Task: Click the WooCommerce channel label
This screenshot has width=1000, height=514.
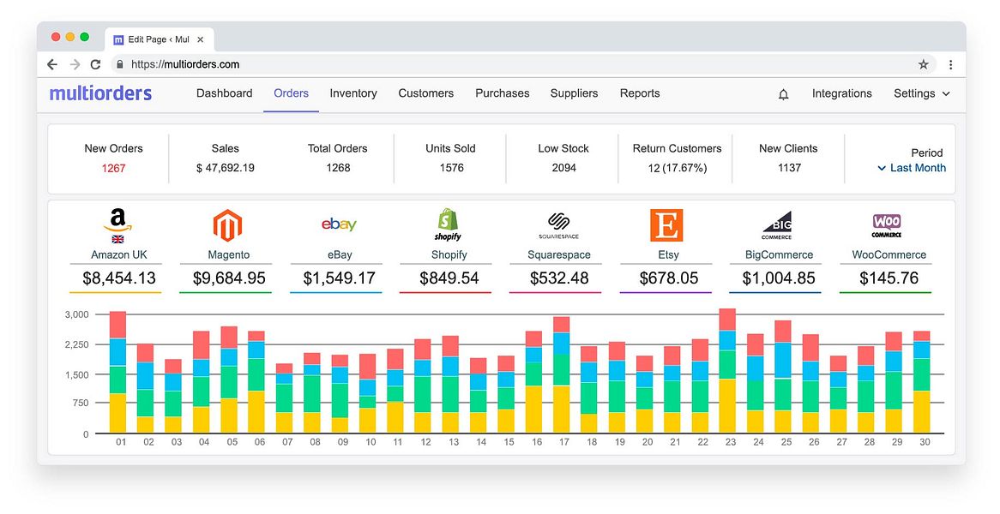Action: [x=889, y=254]
